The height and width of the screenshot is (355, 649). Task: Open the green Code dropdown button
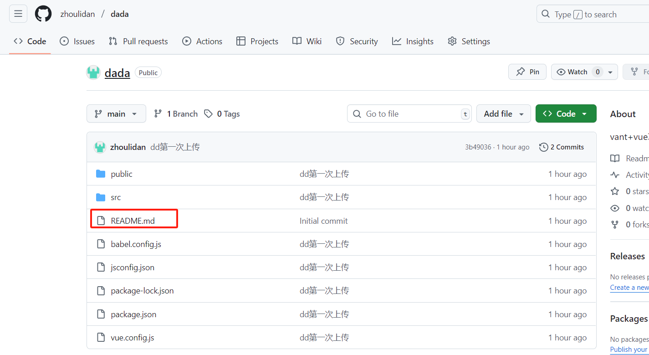[566, 113]
